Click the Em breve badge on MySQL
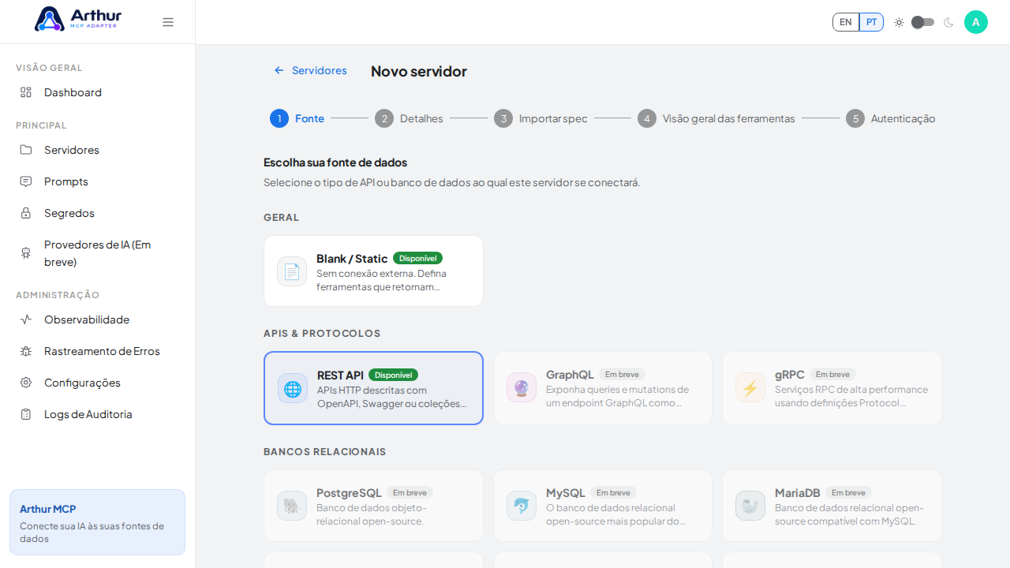Viewport: 1010px width, 568px height. pos(613,492)
